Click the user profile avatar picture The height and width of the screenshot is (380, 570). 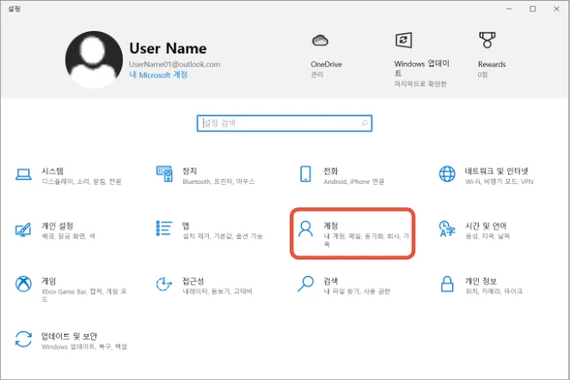94,59
